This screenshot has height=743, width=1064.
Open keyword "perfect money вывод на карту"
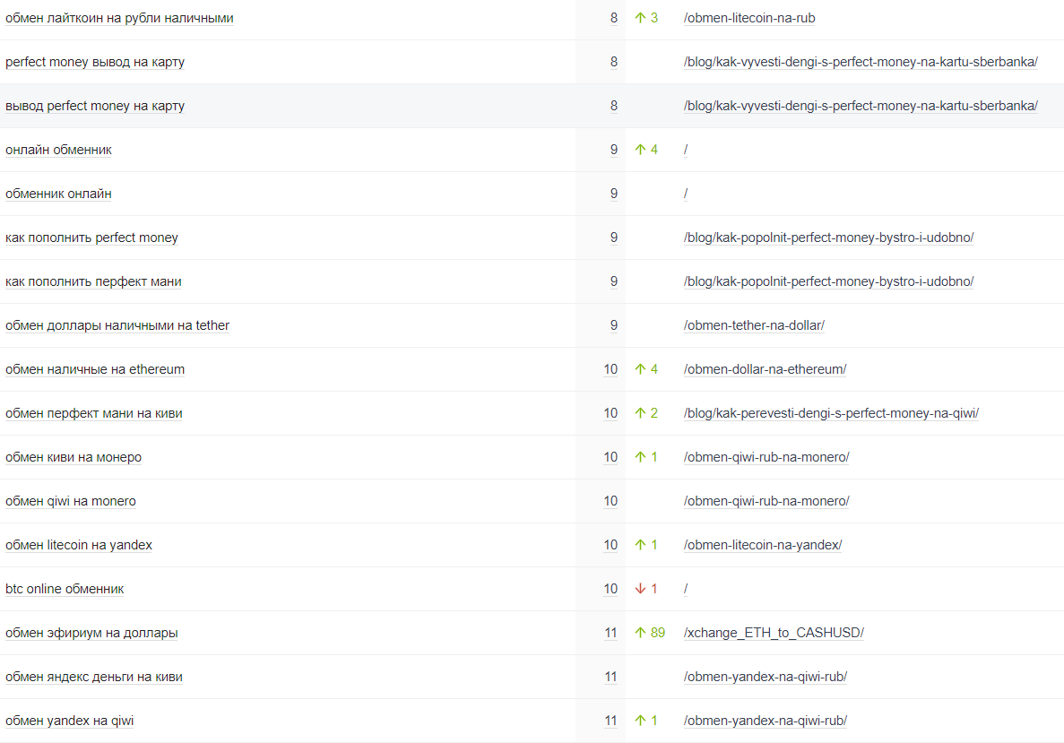pos(95,62)
